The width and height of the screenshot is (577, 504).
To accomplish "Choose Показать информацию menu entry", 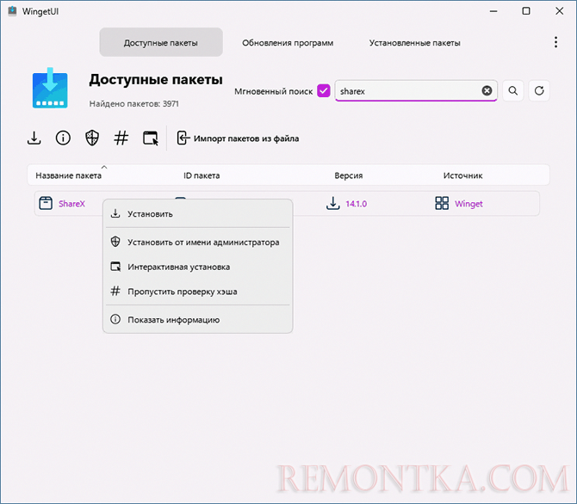I will 197,320.
